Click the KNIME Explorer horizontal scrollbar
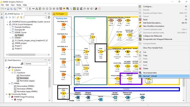The height and width of the screenshot is (107, 190). tap(22, 55)
